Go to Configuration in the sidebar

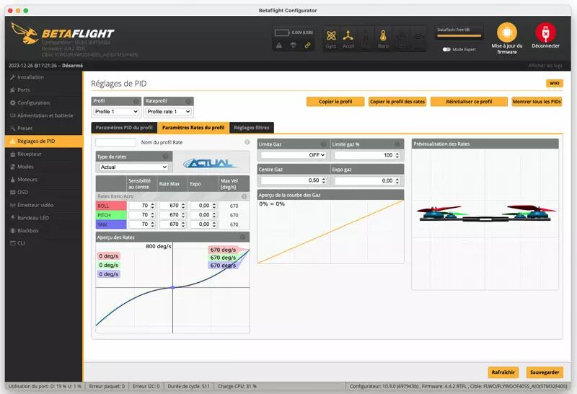[44, 102]
